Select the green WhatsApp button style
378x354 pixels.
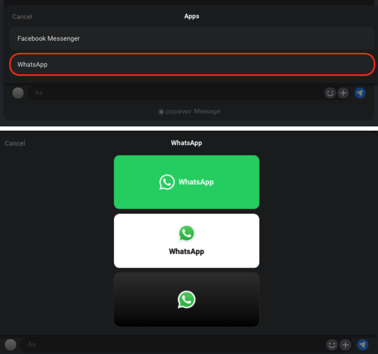pos(187,182)
